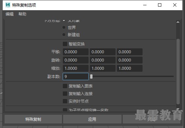Click the scroll down arrow of options panel
Image resolution: width=185 pixels, height=128 pixels.
tap(178, 109)
